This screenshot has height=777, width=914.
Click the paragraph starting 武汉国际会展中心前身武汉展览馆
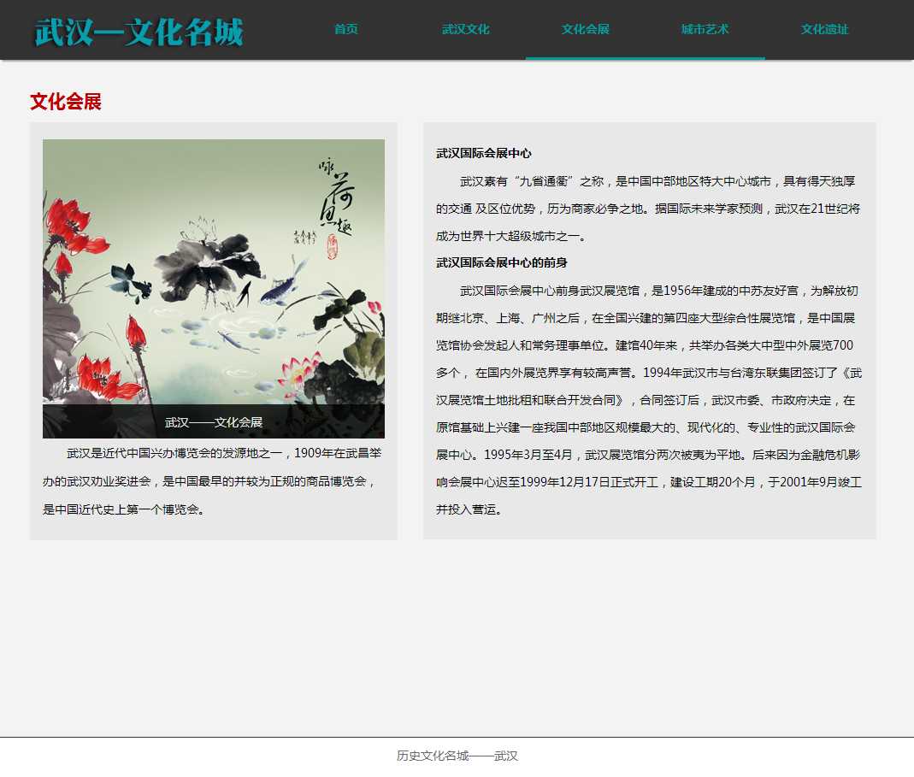(648, 400)
